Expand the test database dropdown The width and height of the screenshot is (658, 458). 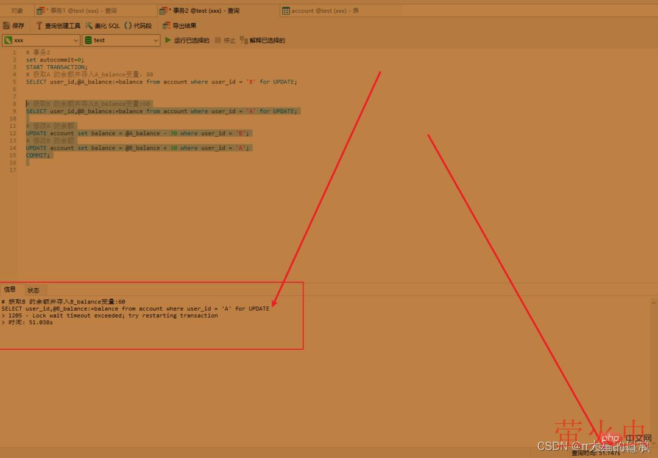(x=155, y=40)
